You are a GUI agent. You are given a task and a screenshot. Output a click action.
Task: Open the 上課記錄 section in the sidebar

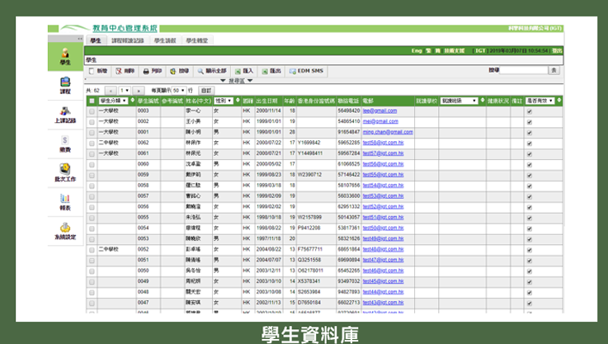coord(65,115)
